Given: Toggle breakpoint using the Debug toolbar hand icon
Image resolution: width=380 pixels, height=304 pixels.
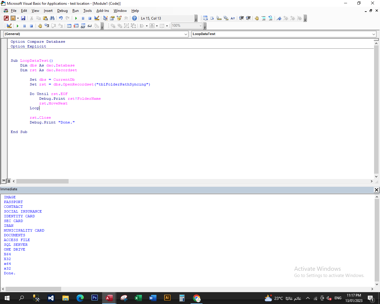Looking at the screenshot, I should [40, 26].
